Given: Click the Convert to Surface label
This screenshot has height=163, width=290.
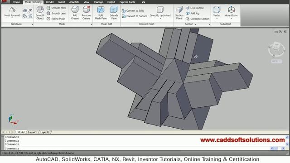Looking at the screenshot, I should (x=137, y=16).
